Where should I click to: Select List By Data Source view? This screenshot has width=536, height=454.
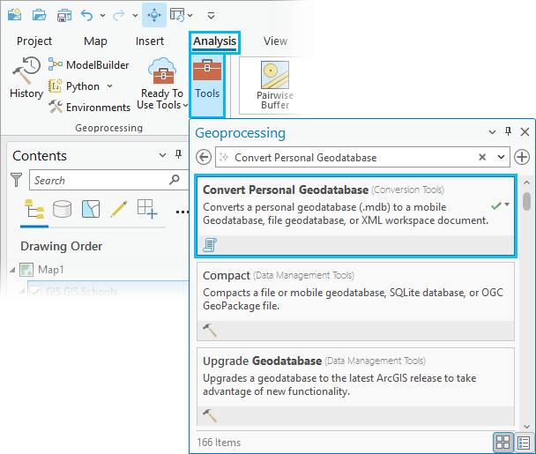click(x=63, y=209)
